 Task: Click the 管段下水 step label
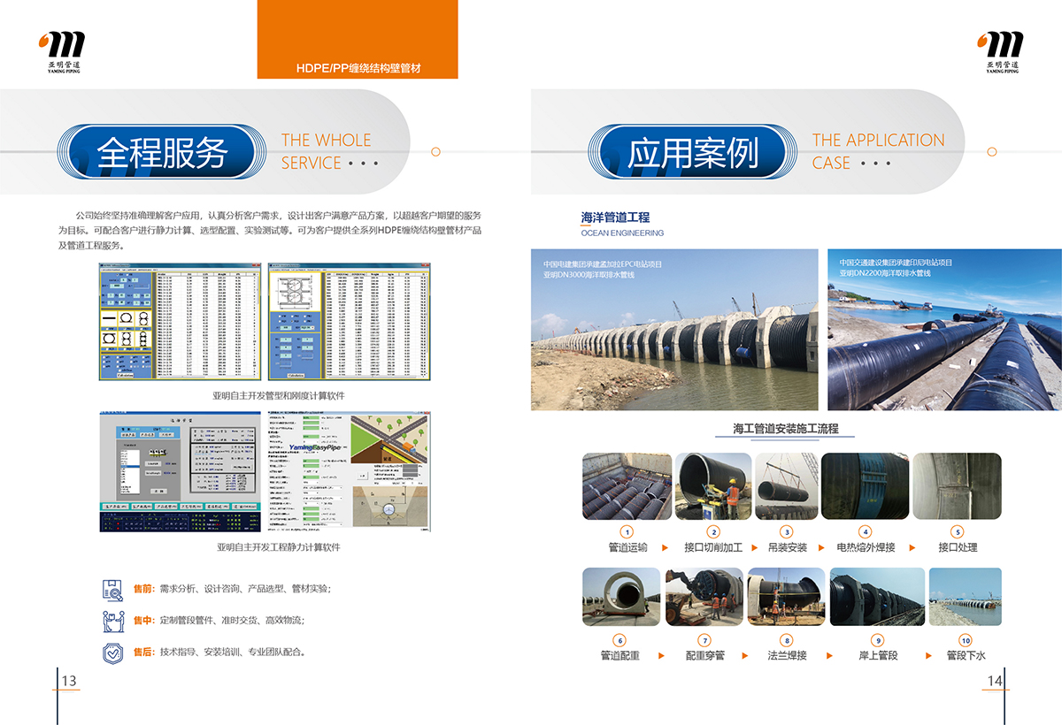(x=966, y=656)
